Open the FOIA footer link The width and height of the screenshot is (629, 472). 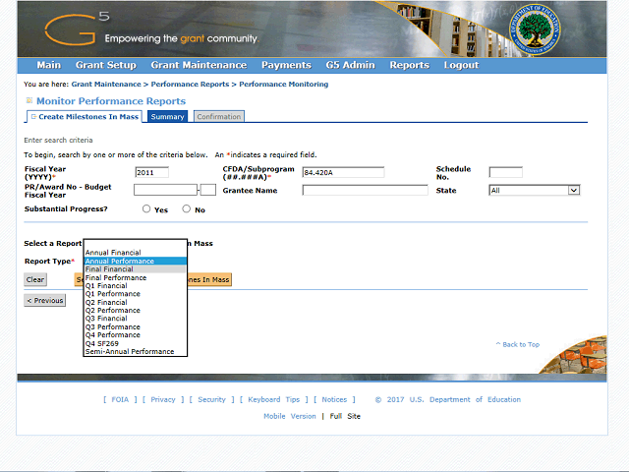[x=120, y=399]
